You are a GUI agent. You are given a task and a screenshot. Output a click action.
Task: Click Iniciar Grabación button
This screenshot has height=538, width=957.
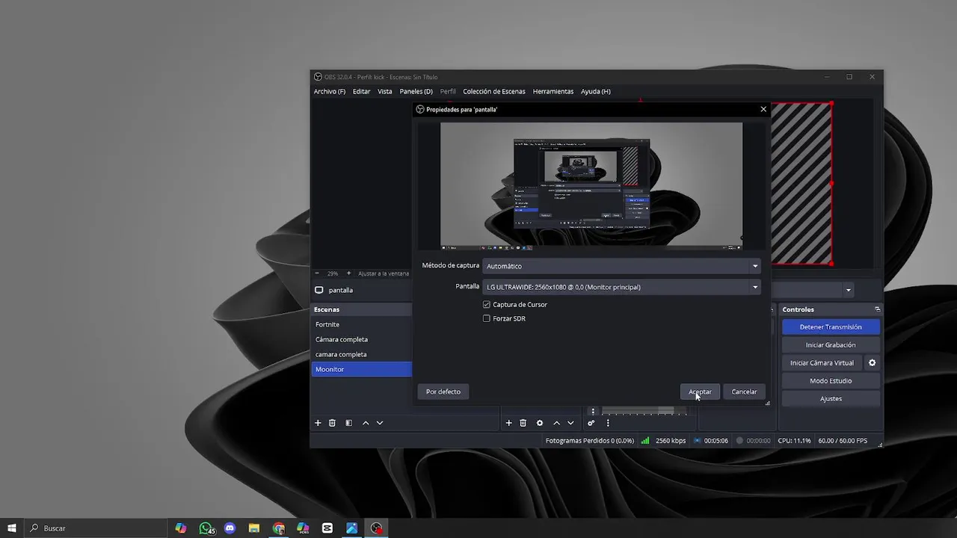831,344
